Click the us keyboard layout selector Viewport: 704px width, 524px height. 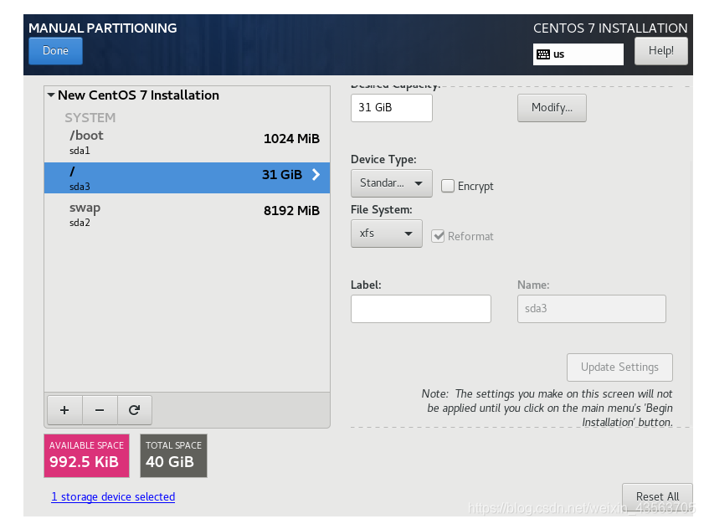(x=578, y=54)
